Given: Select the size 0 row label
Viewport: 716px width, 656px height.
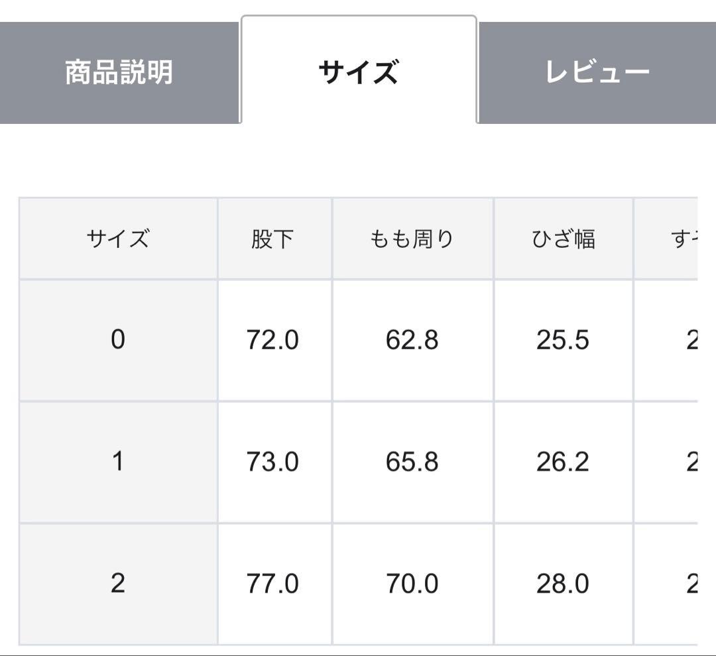Looking at the screenshot, I should coord(118,340).
